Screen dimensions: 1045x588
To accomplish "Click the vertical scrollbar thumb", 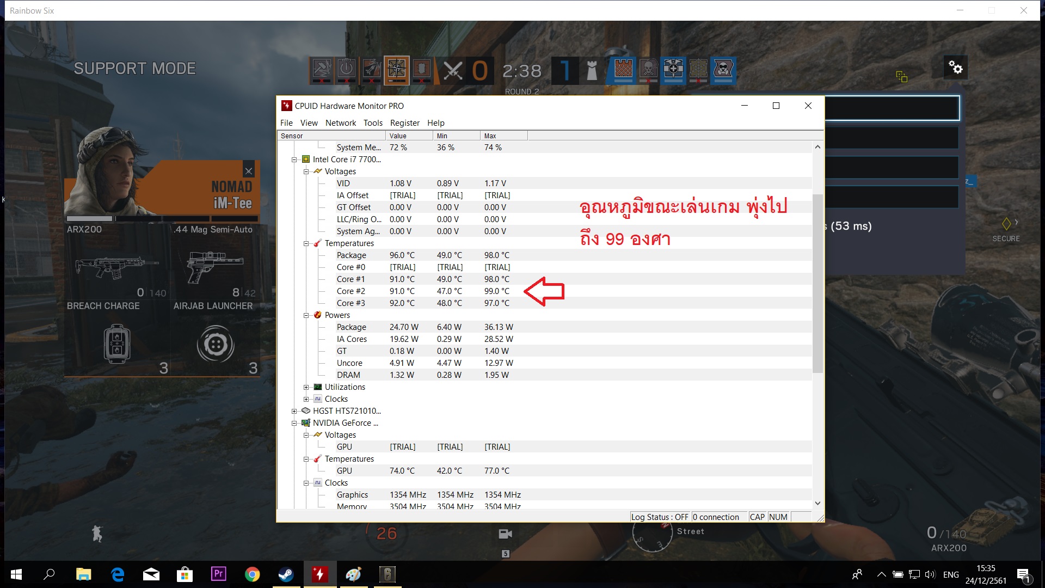I will pos(817,283).
